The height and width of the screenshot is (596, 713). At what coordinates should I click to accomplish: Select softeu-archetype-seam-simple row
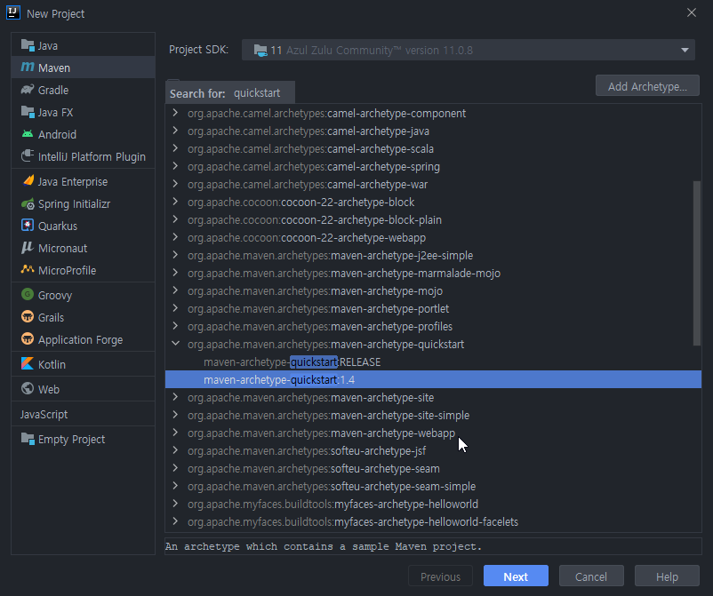click(x=433, y=486)
